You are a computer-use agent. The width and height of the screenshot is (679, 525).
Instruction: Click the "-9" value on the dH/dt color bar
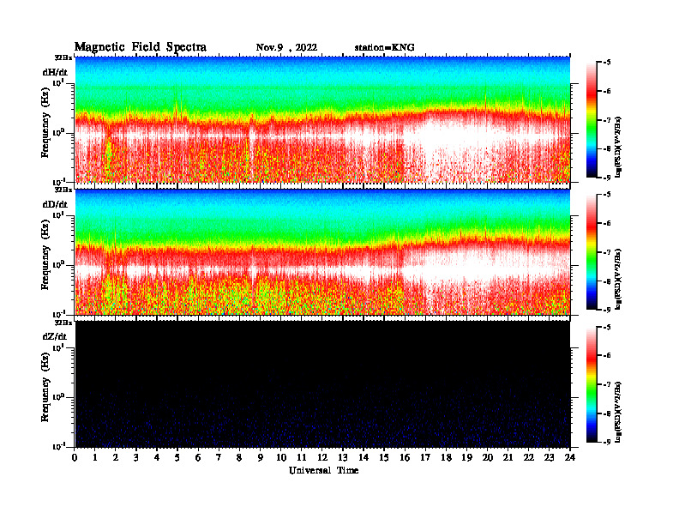(x=607, y=178)
